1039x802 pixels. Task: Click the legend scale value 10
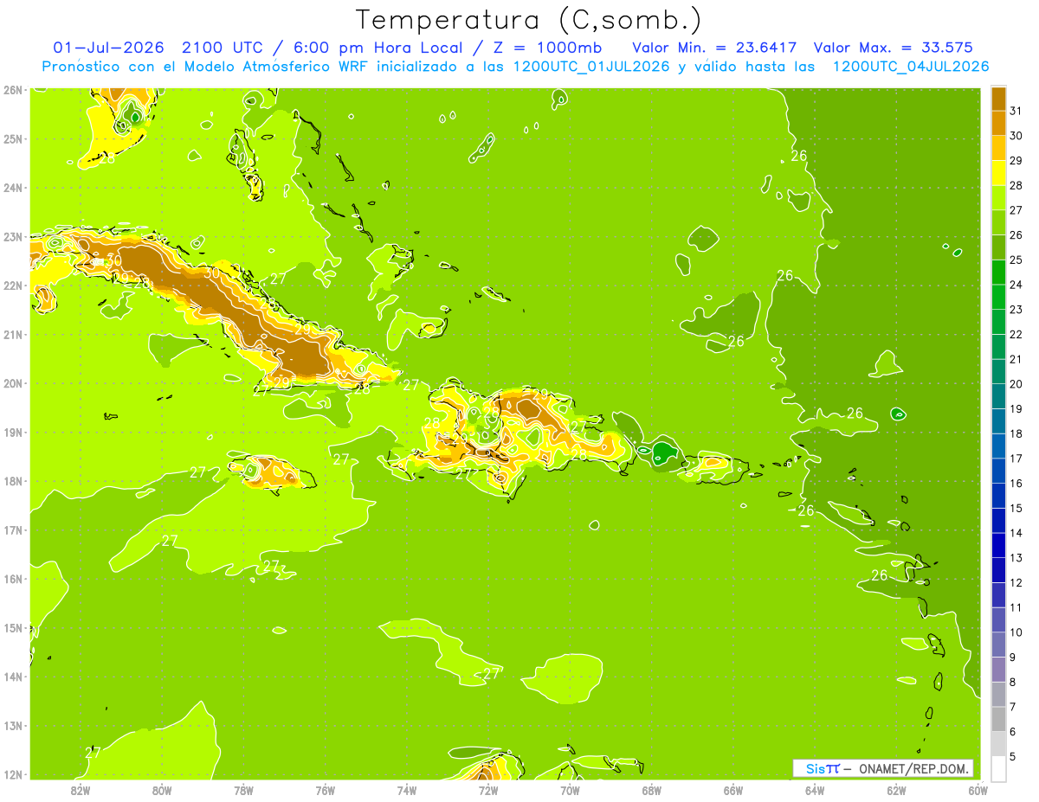point(1016,632)
